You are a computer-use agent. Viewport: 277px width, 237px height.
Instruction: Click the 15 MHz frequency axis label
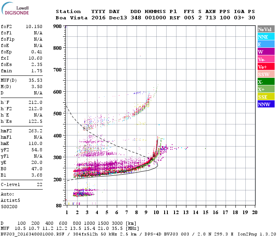pos(206,213)
